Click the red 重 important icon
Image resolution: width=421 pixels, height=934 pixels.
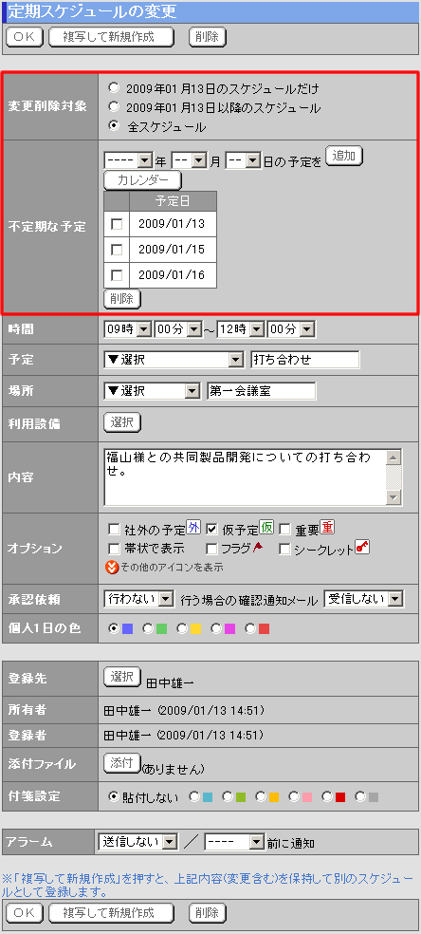tap(328, 527)
